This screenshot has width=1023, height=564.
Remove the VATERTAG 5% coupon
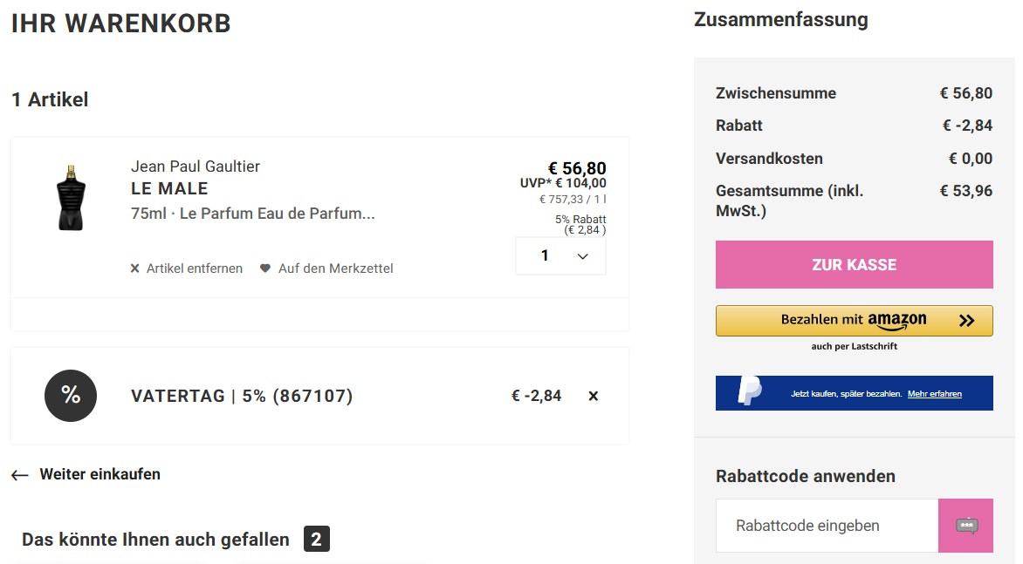[594, 396]
